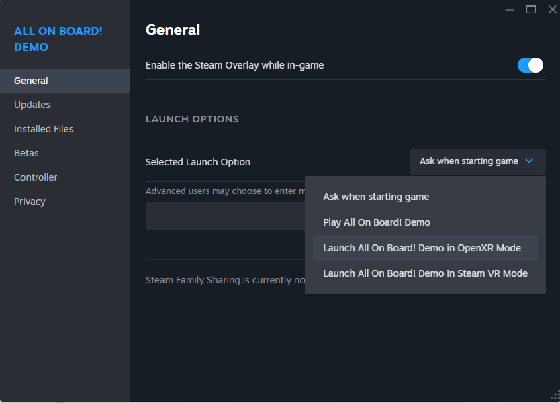Navigate to the Privacy section

pyautogui.click(x=30, y=201)
